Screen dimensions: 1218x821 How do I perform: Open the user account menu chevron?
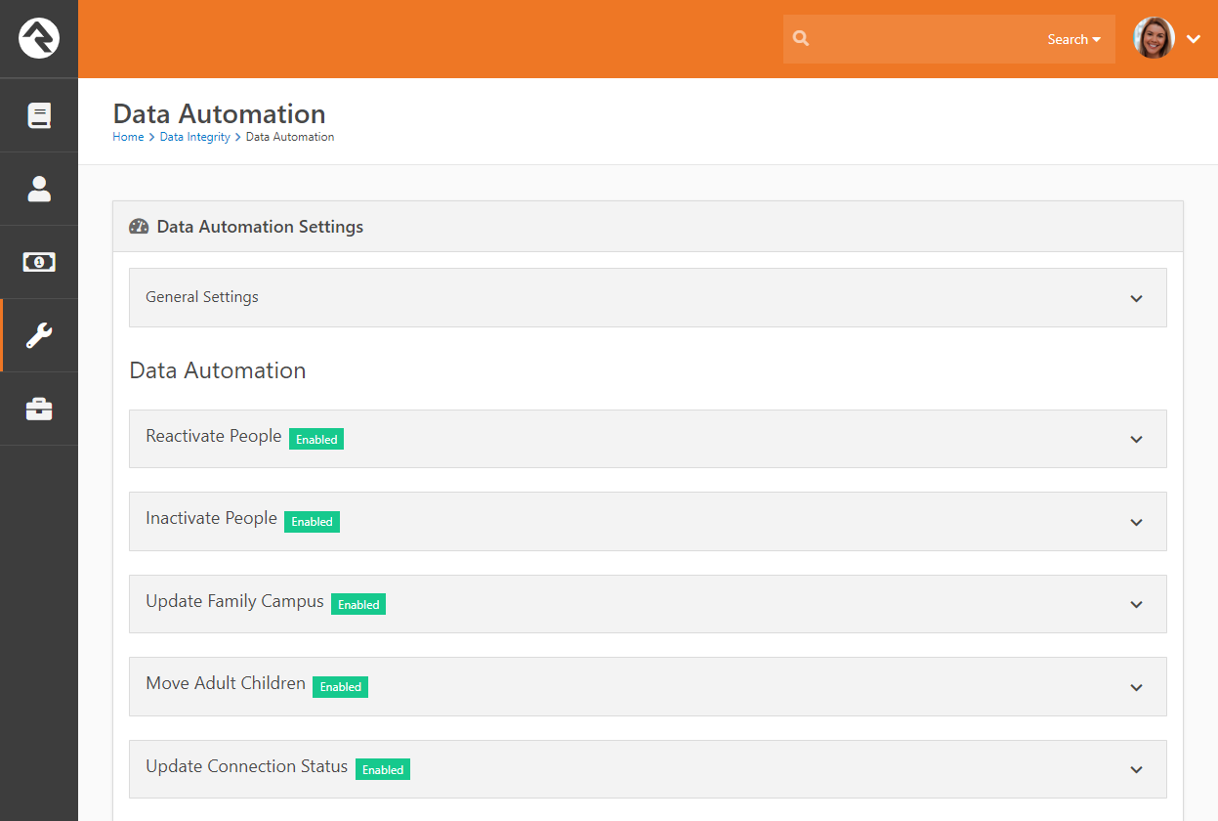click(x=1194, y=38)
